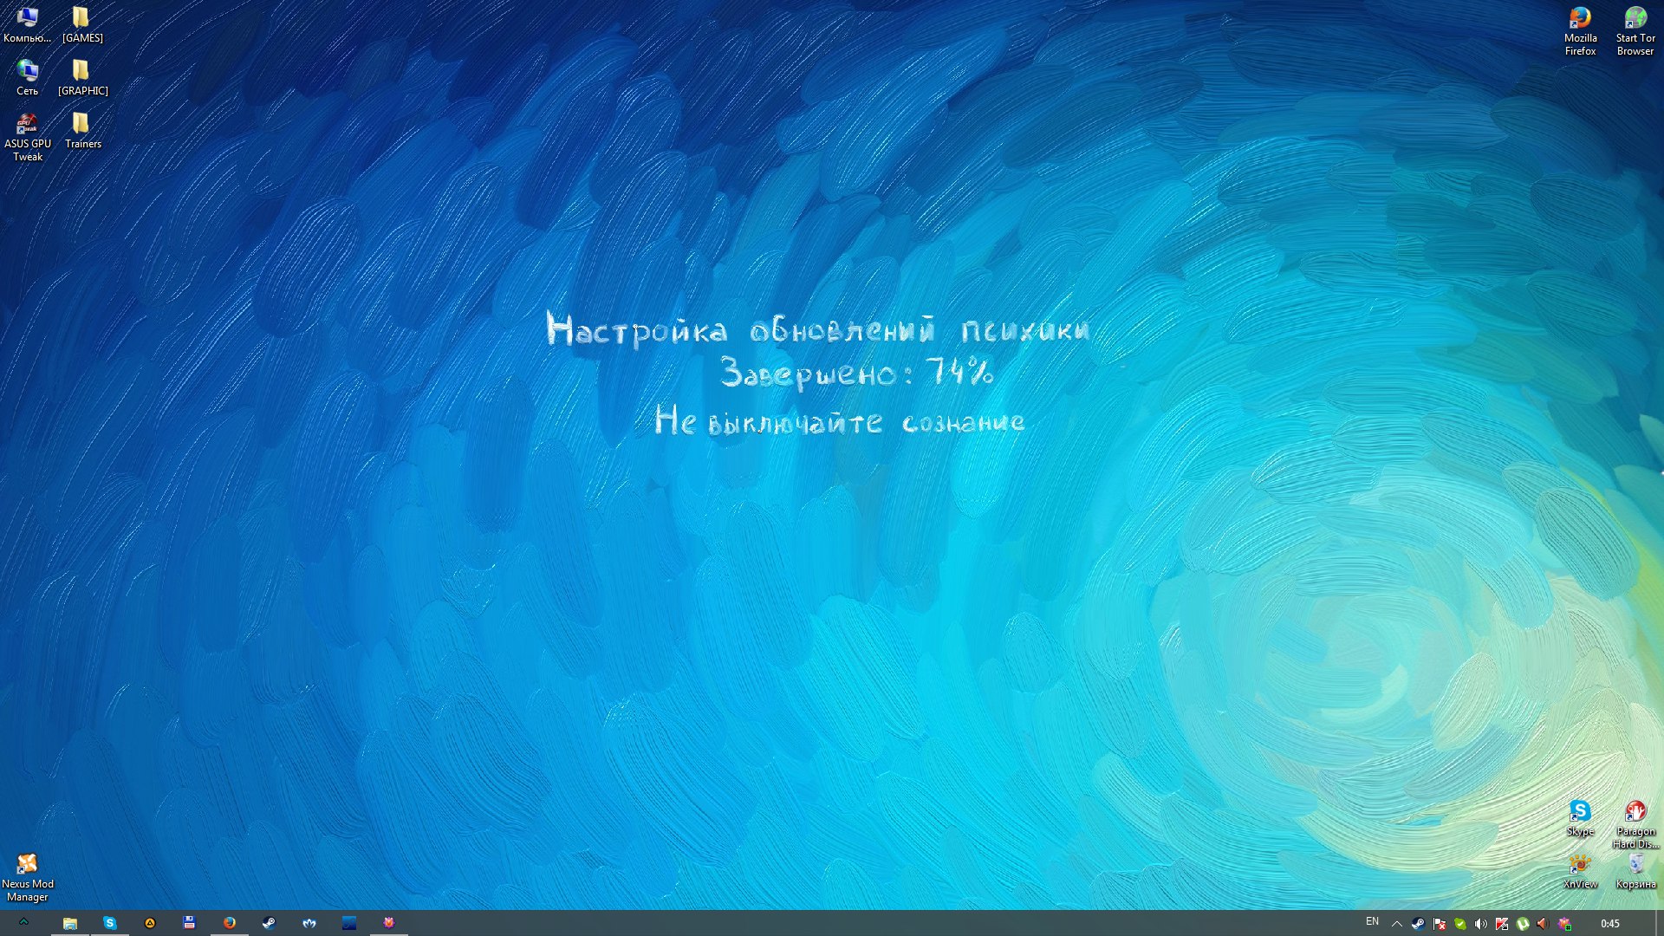
Task: Click the ASUS GPU Tweak icon
Action: (x=27, y=125)
